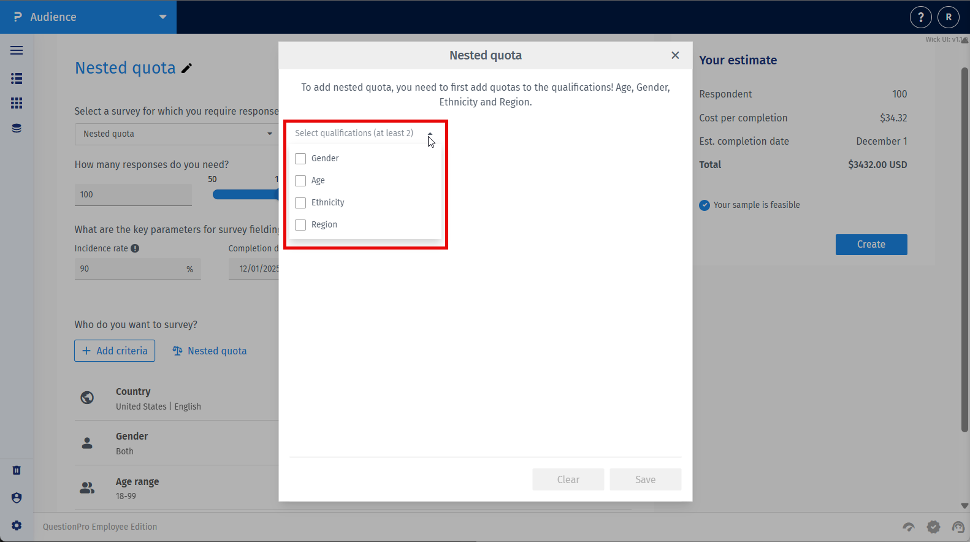Screen dimensions: 970x542
Task: Click the Gender person icon
Action: point(87,443)
